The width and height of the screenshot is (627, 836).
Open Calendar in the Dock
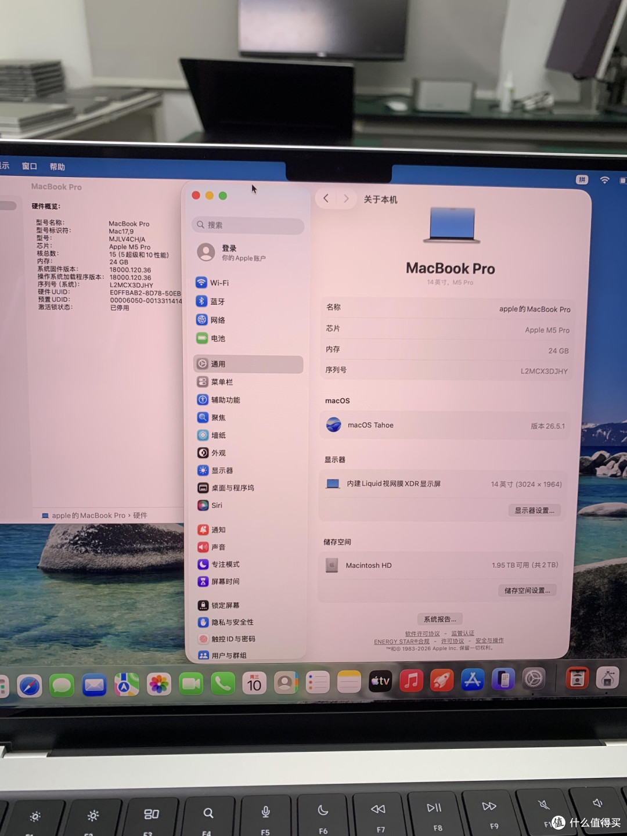click(254, 683)
